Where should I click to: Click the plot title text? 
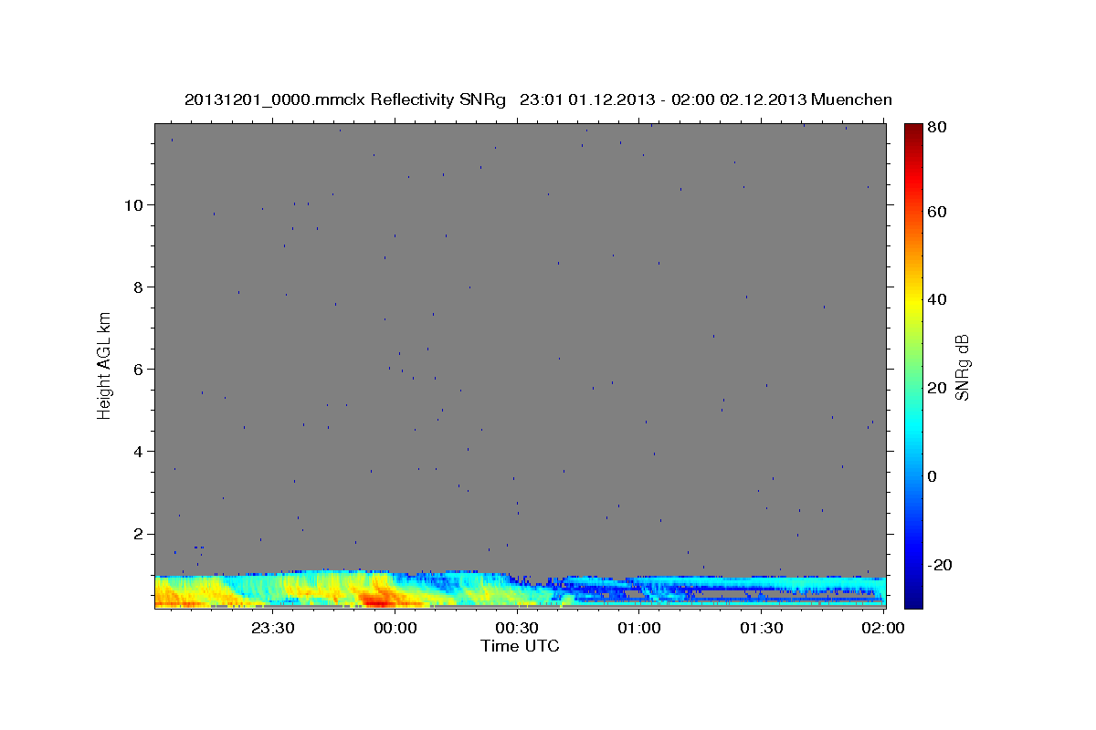click(538, 99)
